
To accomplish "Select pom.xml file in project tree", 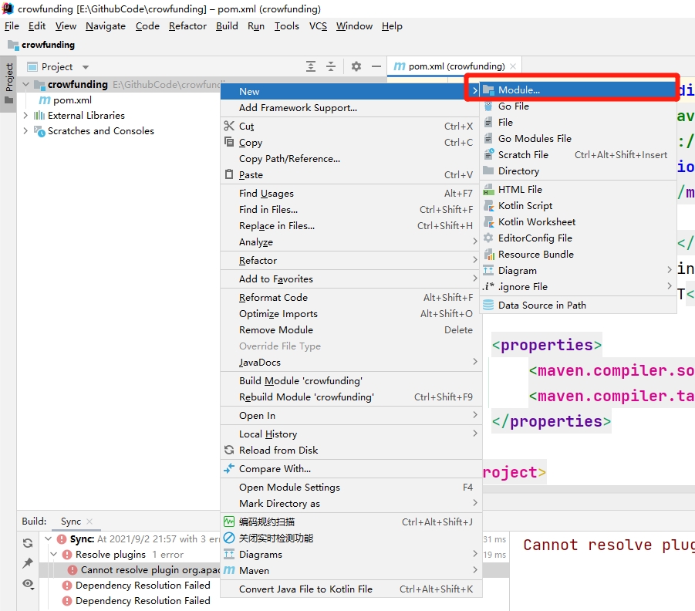I will [x=73, y=100].
